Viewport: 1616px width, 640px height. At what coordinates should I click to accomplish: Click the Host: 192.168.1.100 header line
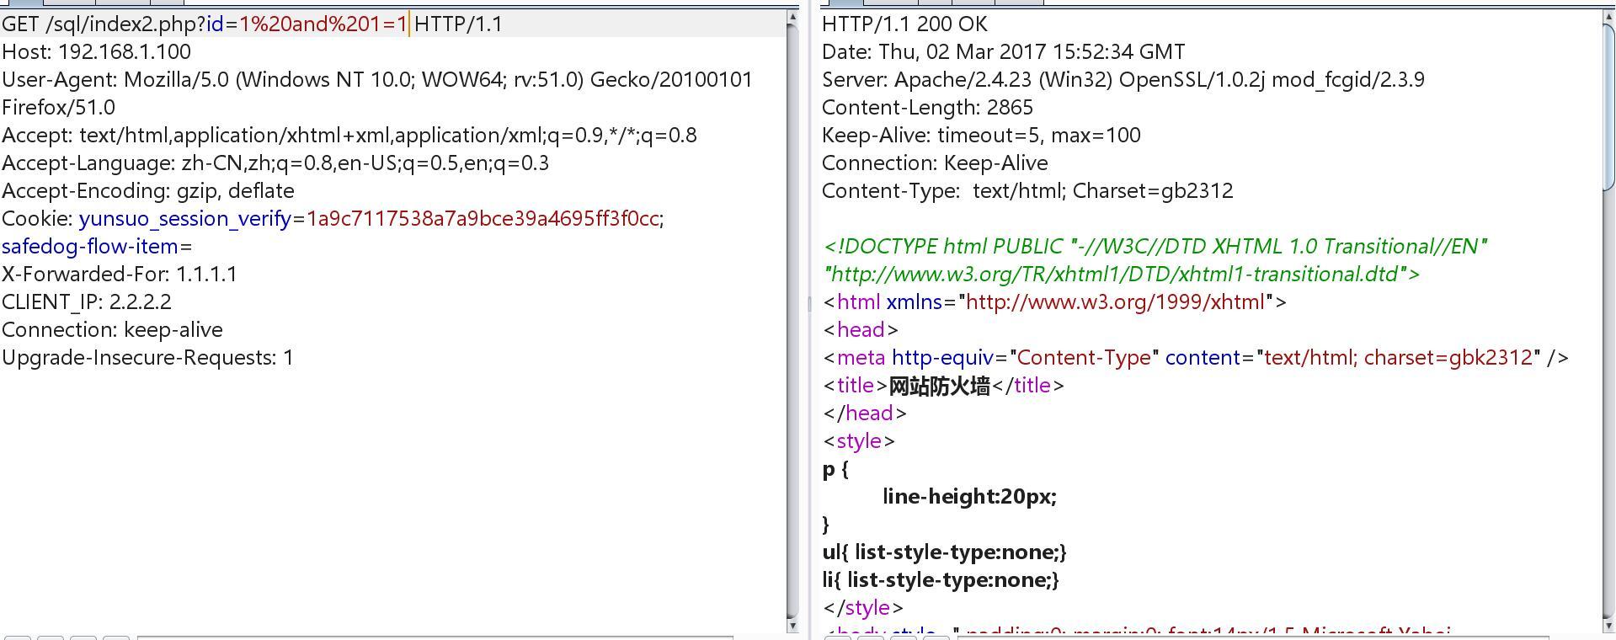(96, 51)
